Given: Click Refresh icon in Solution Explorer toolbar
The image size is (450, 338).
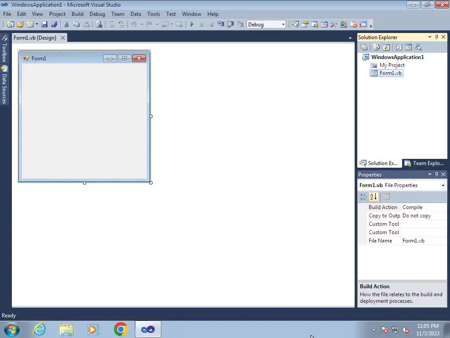Looking at the screenshot, I should pyautogui.click(x=386, y=47).
